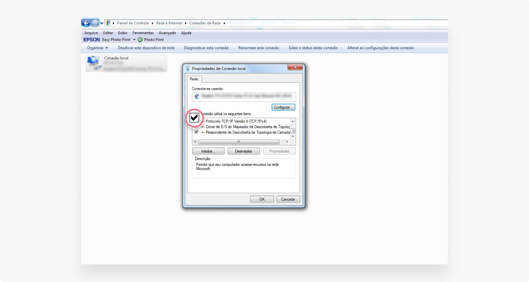Click the Configurar... button
529x282 pixels.
point(284,107)
